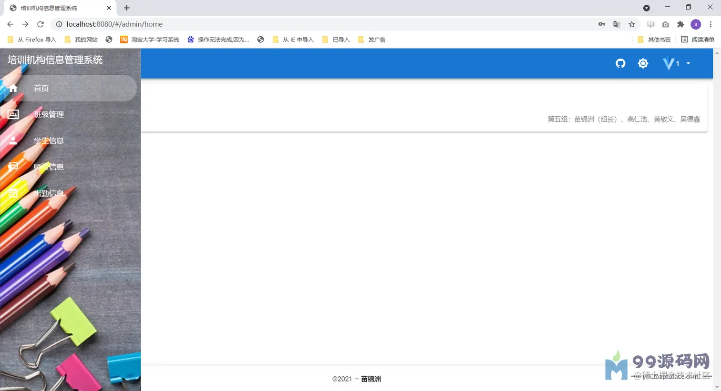Open saved passwords key icon
The height and width of the screenshot is (391, 721).
[x=602, y=24]
